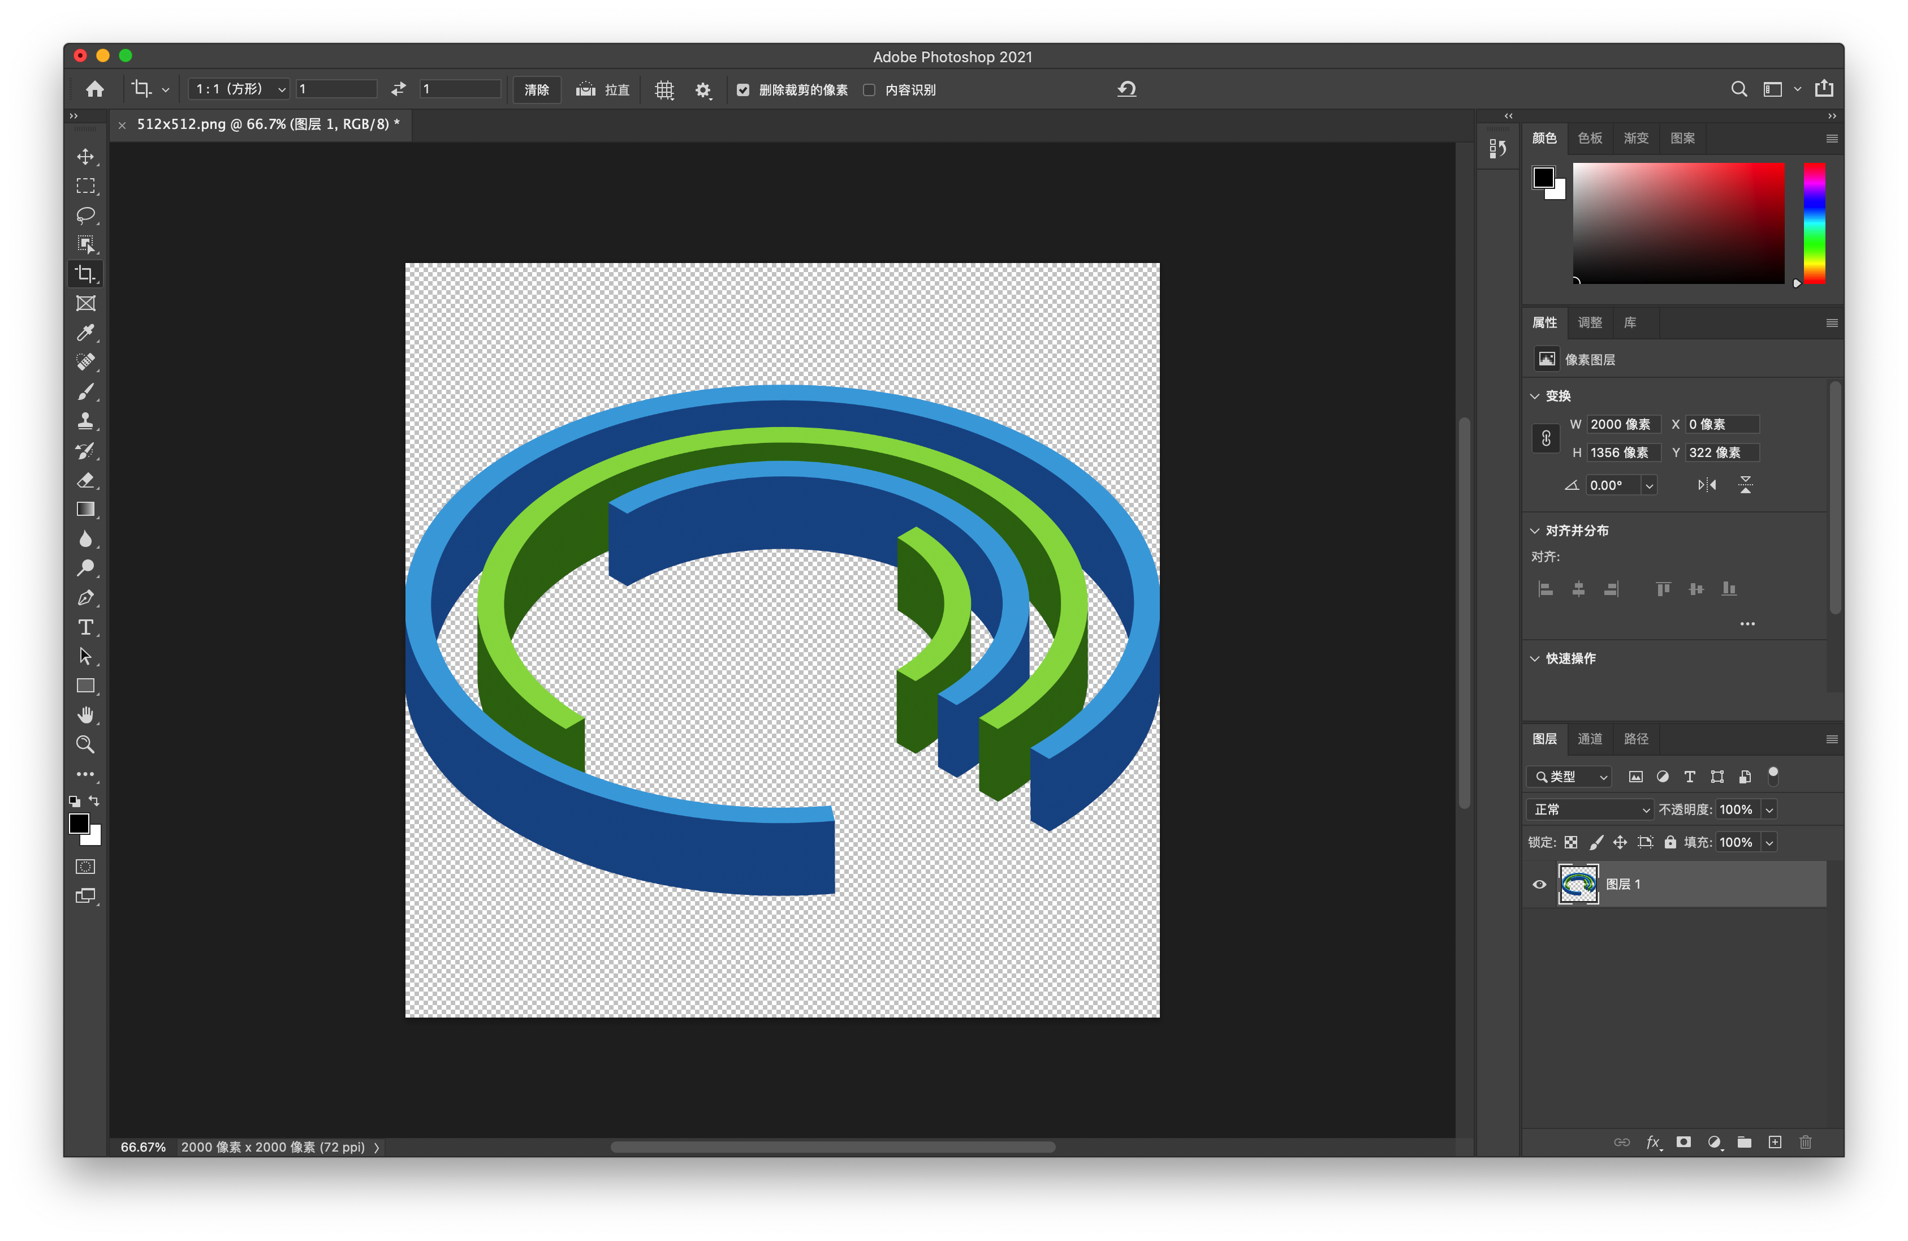Viewport: 1908px width, 1241px height.
Task: Select the Rectangular Marquee tool
Action: 86,186
